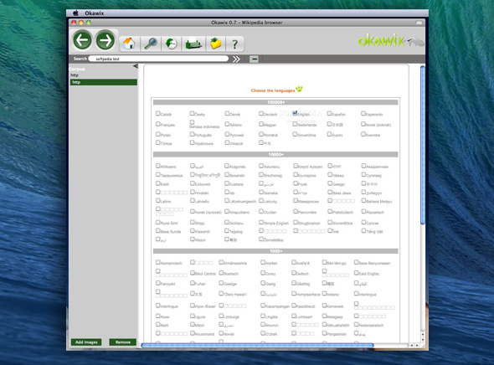Viewport: 494px width, 365px height.
Task: Click the double chevron next to search field
Action: coord(236,59)
